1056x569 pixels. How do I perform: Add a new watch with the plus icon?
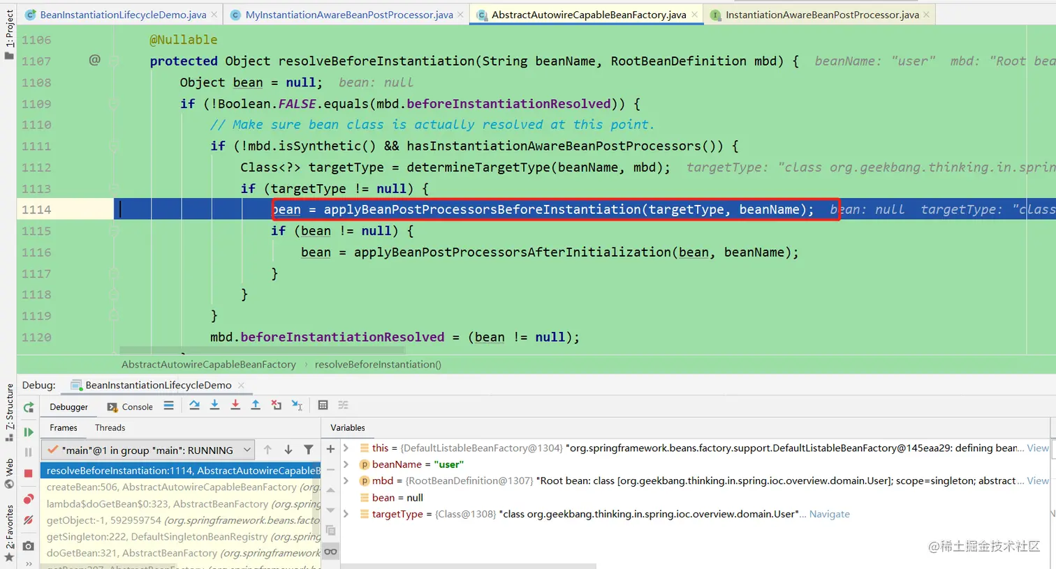(330, 449)
